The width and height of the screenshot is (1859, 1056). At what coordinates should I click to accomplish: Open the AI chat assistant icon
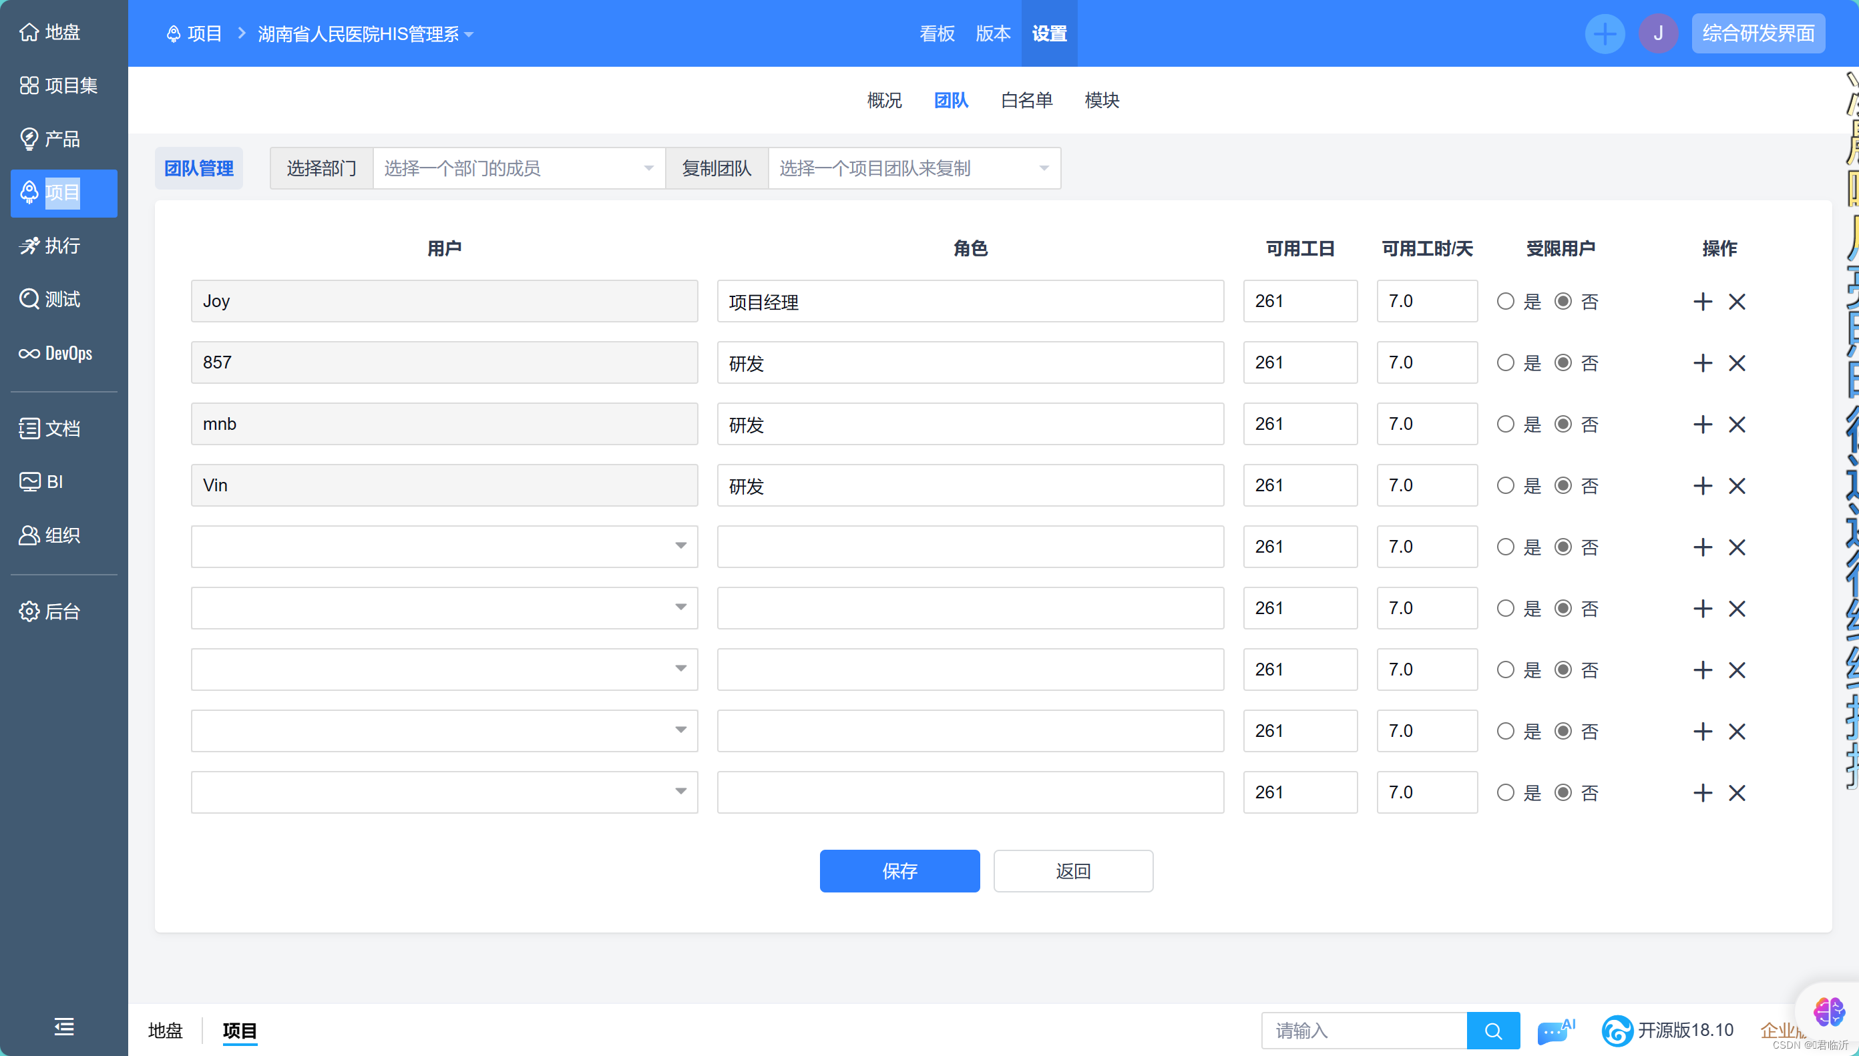1555,1031
